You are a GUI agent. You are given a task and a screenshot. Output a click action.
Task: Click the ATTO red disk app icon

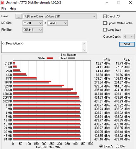coord(2,3)
